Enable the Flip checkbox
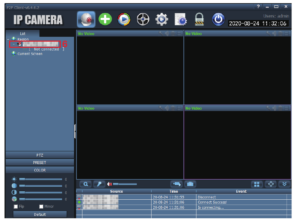The image size is (295, 220). pos(15,207)
